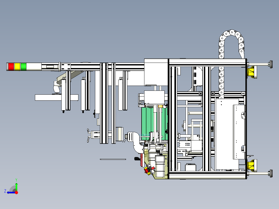
Task: Toggle the yellow signal lamp segment
Action: pyautogui.click(x=17, y=67)
